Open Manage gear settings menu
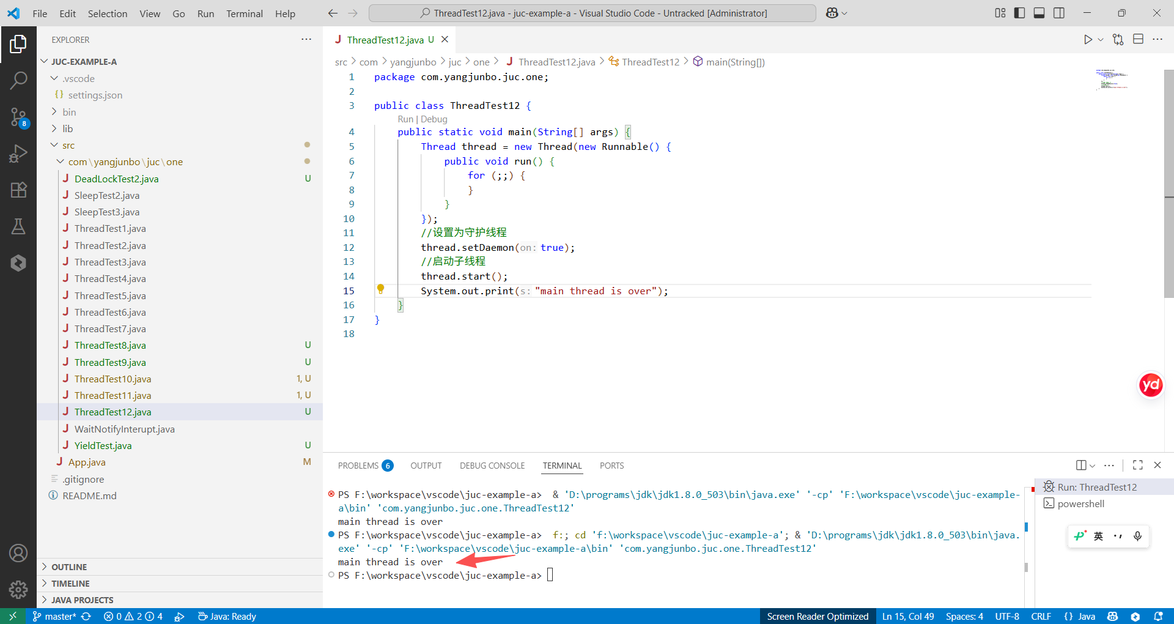The image size is (1174, 624). [18, 589]
